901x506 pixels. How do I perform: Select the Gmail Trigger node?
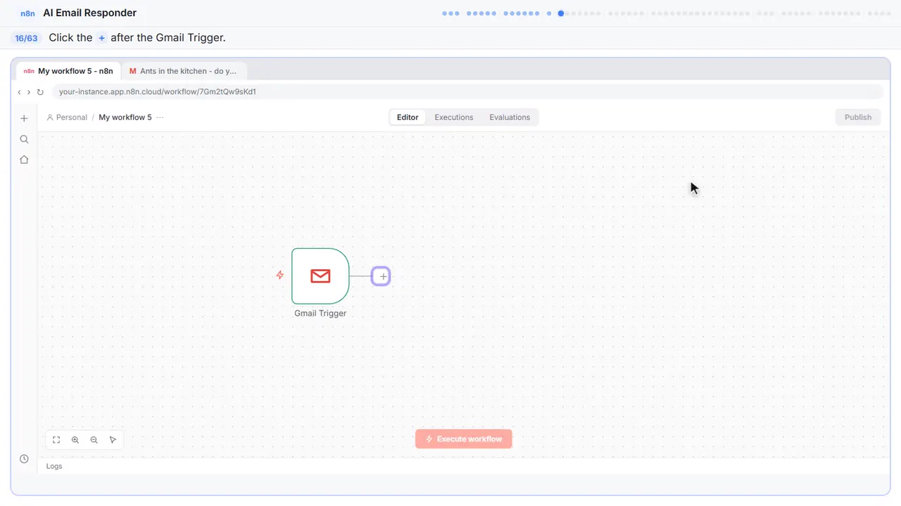(x=320, y=276)
